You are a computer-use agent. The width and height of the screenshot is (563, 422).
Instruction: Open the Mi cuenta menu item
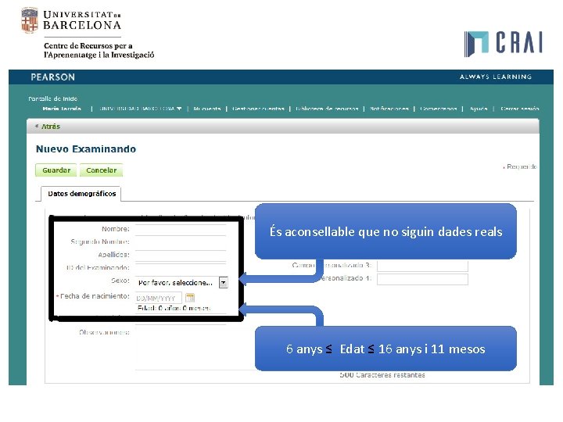[206, 109]
